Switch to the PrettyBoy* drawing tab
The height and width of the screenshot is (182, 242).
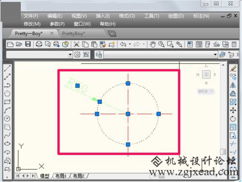pos(73,34)
